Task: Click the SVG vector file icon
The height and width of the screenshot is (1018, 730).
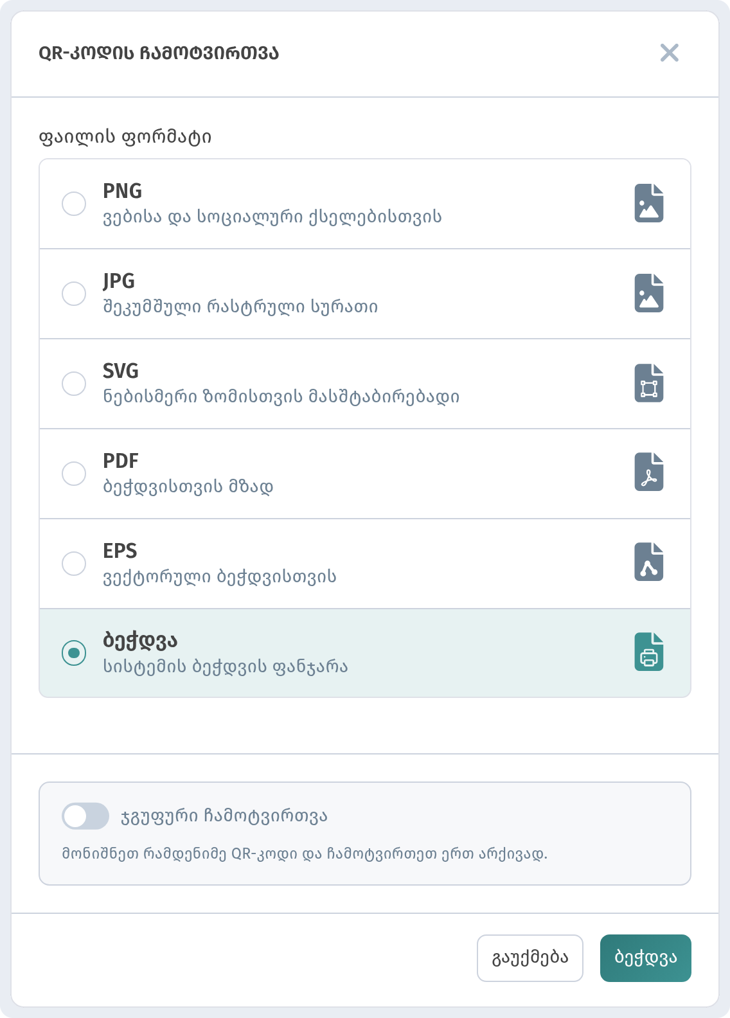Action: (x=649, y=383)
